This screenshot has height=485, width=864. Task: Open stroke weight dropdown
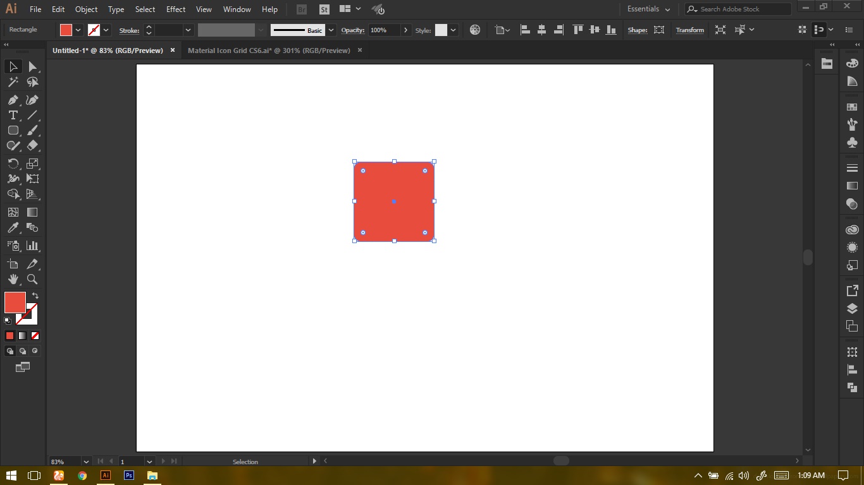[x=188, y=30]
